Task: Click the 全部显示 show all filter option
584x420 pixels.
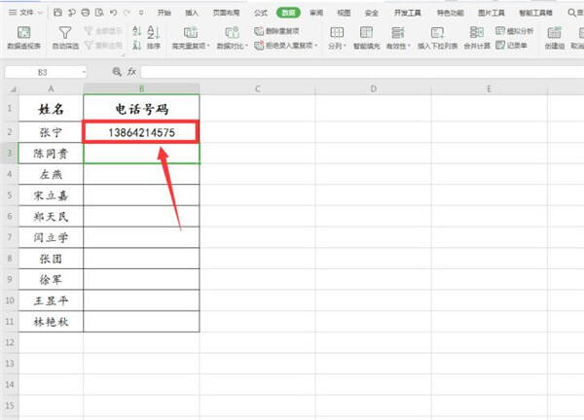Action: [x=103, y=31]
